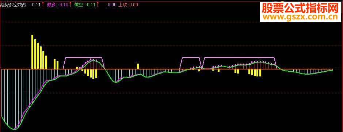Select the magenta 做多 label

point(52,5)
